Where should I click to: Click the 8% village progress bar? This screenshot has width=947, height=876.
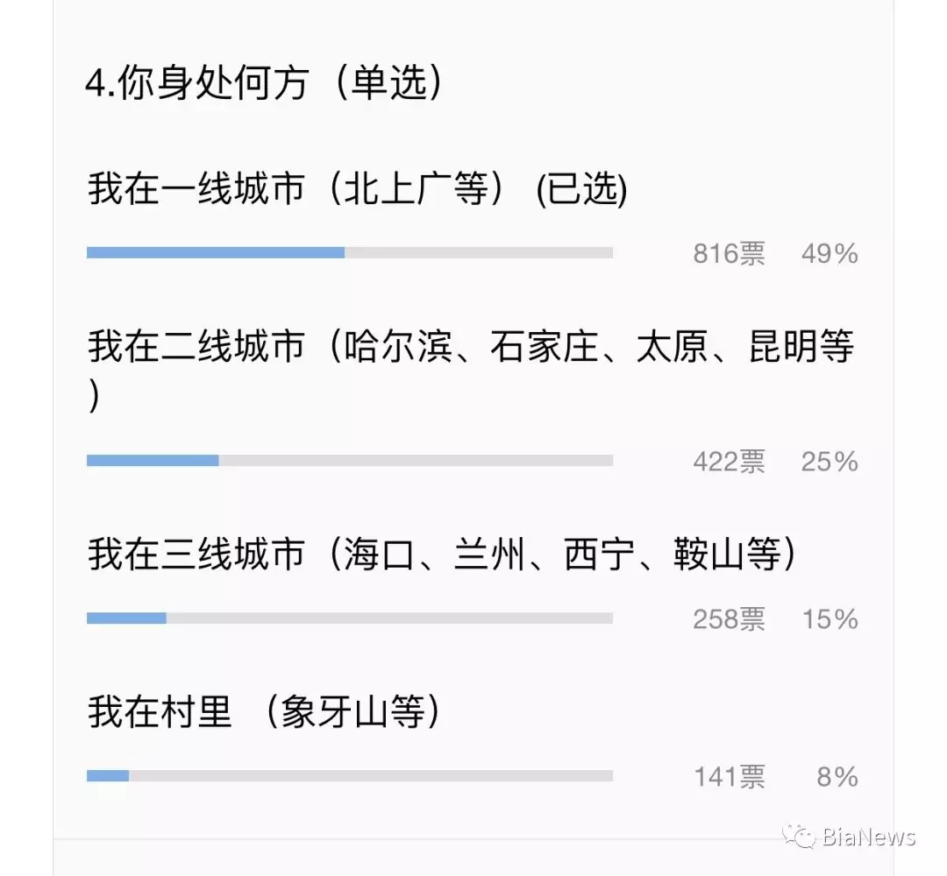tap(350, 776)
